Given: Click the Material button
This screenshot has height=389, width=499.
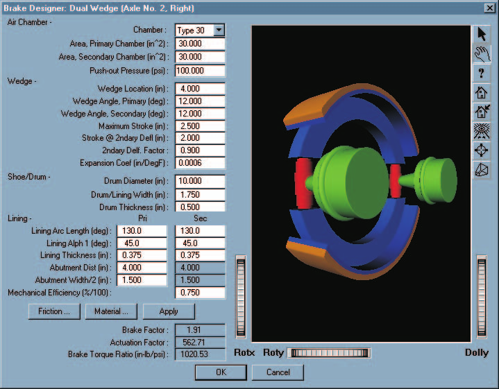Looking at the screenshot, I should pyautogui.click(x=111, y=311).
